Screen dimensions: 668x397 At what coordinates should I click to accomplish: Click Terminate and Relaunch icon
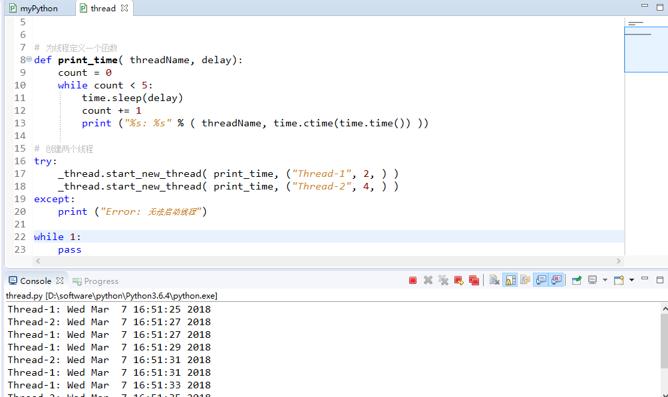click(x=459, y=280)
